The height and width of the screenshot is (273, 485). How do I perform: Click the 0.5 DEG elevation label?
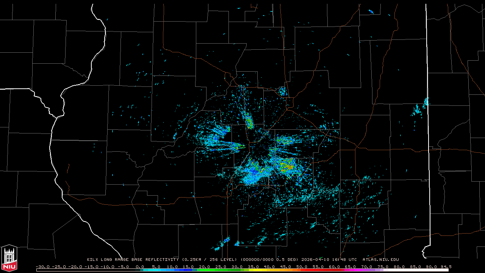point(287,260)
